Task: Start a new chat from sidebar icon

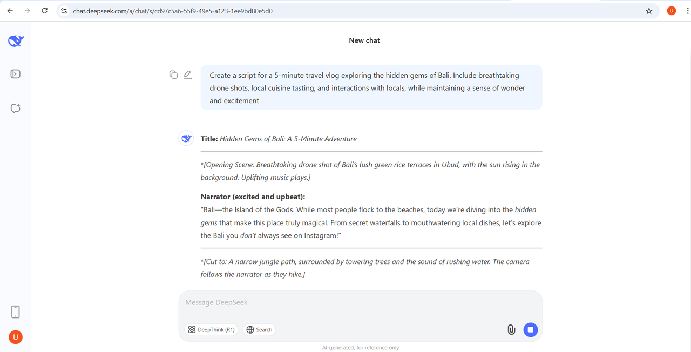Action: point(16,108)
